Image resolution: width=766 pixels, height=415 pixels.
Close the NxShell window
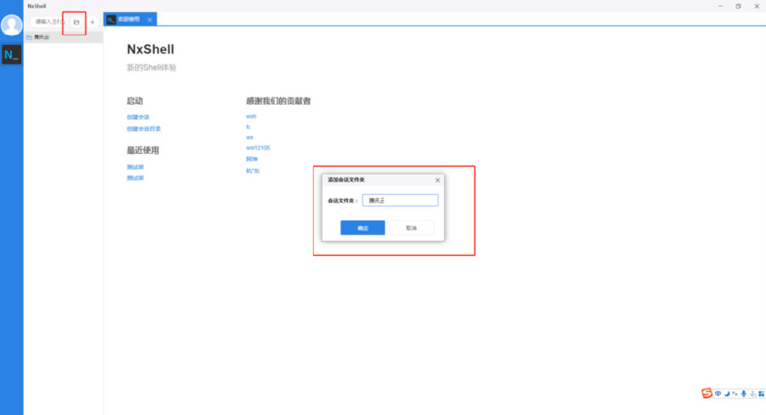tap(757, 6)
